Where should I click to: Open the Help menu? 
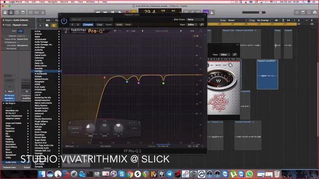pos(105,2)
